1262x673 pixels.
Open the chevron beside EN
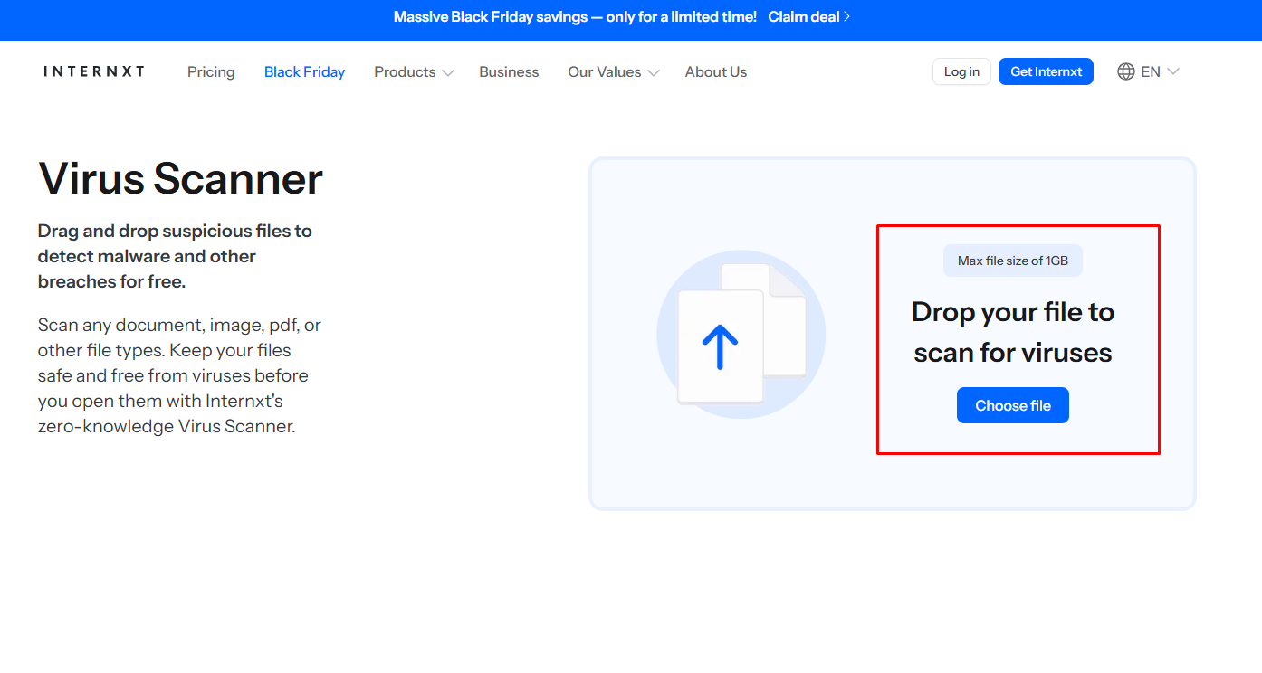(1172, 71)
